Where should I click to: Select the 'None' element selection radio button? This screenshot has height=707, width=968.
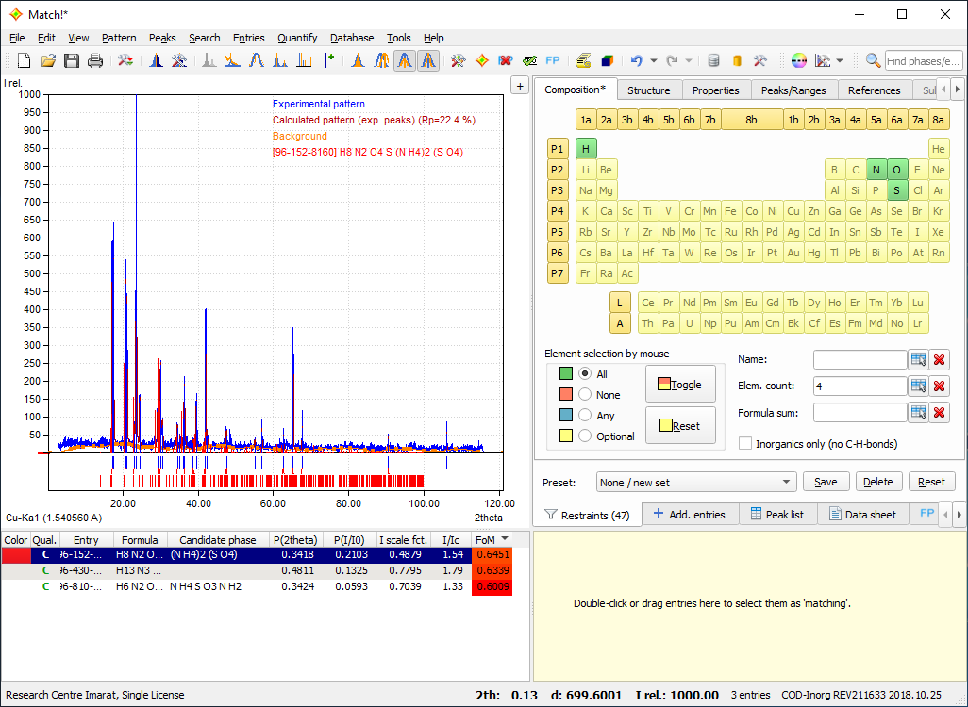coord(585,395)
